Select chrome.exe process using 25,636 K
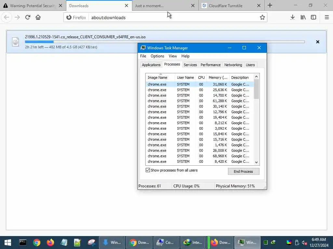Viewport: 333px width, 249px height. (x=200, y=90)
